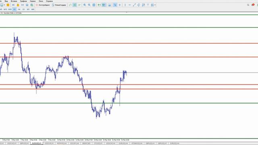Click the Australian Dollar vs US Dollar title
The height and width of the screenshot is (145, 258).
(x=12, y=13)
